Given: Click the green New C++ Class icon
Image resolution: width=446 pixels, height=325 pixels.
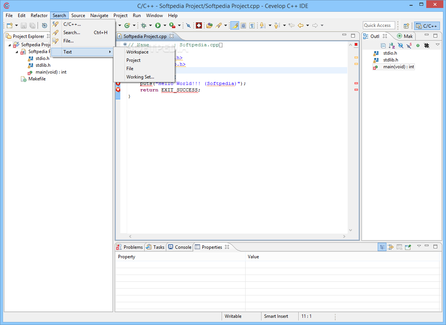Looking at the screenshot, I should (x=127, y=25).
